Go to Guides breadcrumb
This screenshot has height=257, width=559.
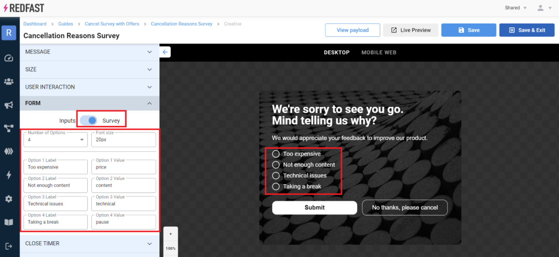66,24
